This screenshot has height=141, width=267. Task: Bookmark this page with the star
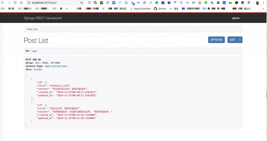pos(82,3)
